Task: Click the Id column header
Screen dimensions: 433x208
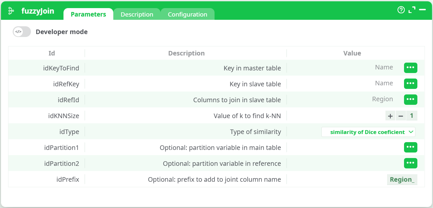Action: click(x=52, y=53)
